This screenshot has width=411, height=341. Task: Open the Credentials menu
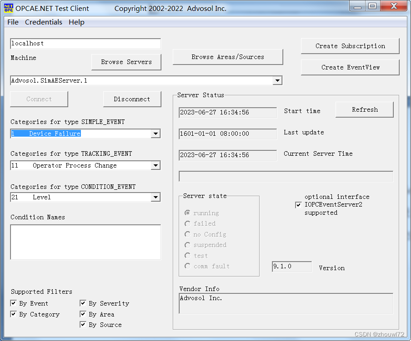click(44, 22)
